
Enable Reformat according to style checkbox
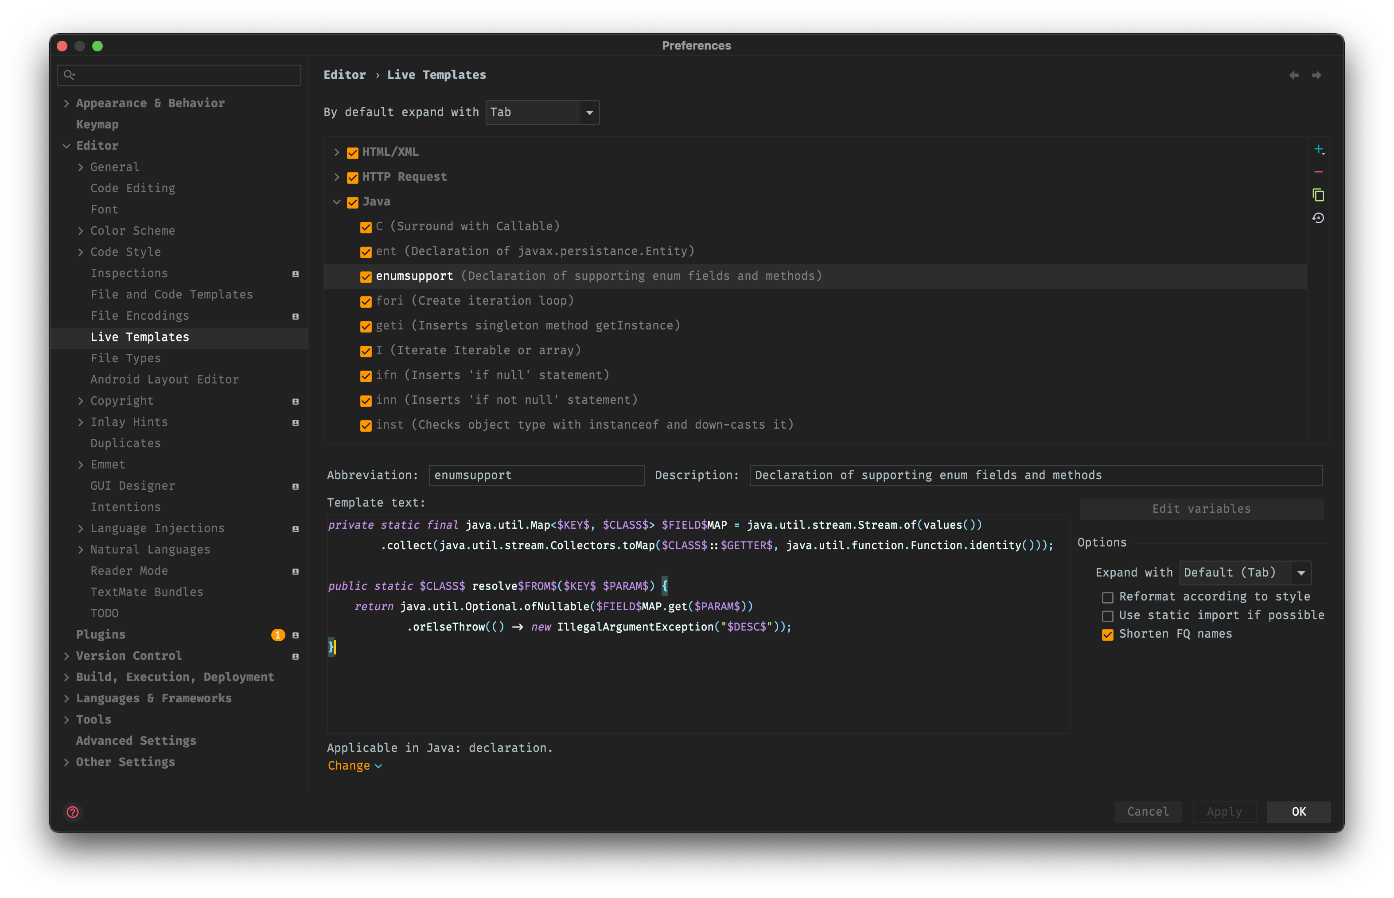1107,597
